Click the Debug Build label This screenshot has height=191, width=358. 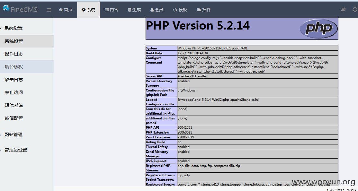click(x=156, y=142)
